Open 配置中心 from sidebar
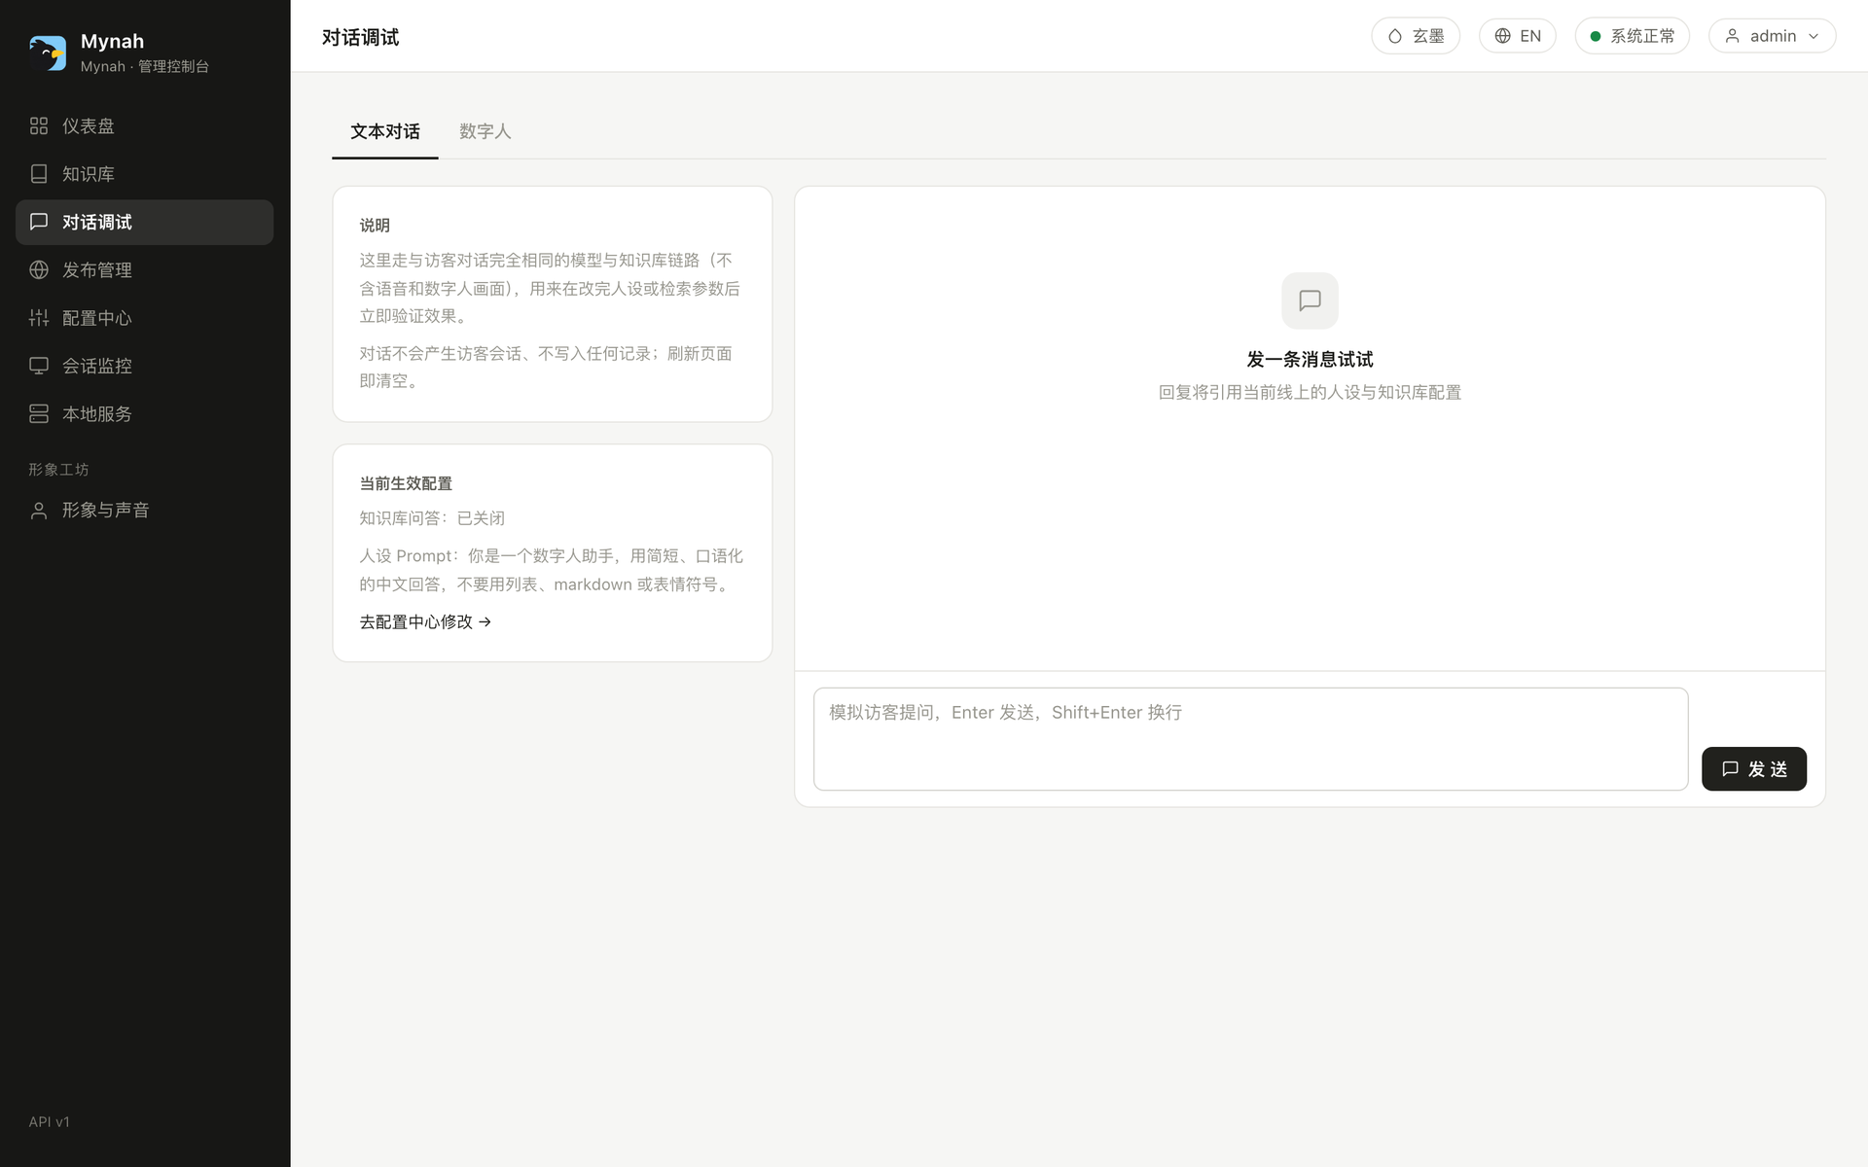 pyautogui.click(x=144, y=318)
